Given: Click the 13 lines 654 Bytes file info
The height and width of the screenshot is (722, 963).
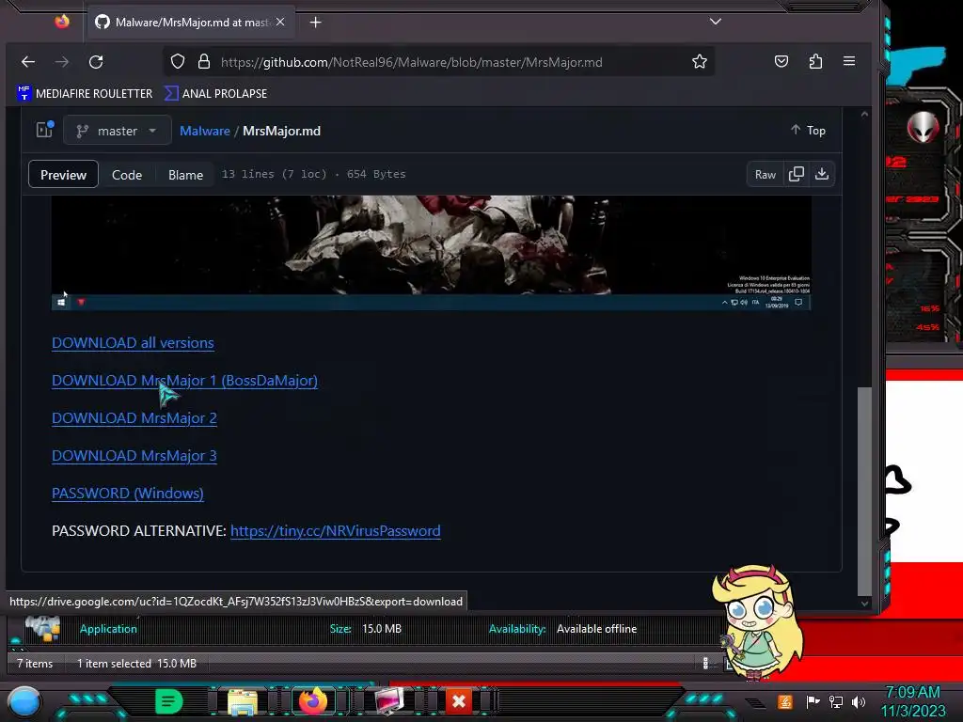Looking at the screenshot, I should click(x=313, y=174).
